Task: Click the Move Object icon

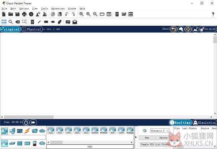Action: pyautogui.click(x=188, y=29)
